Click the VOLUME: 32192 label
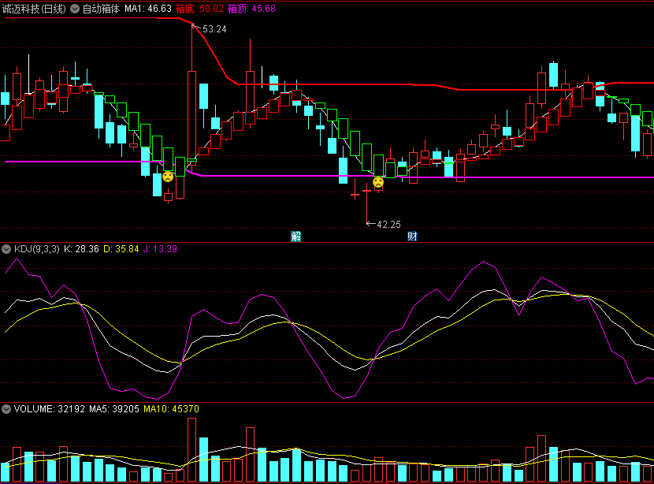 coord(49,409)
